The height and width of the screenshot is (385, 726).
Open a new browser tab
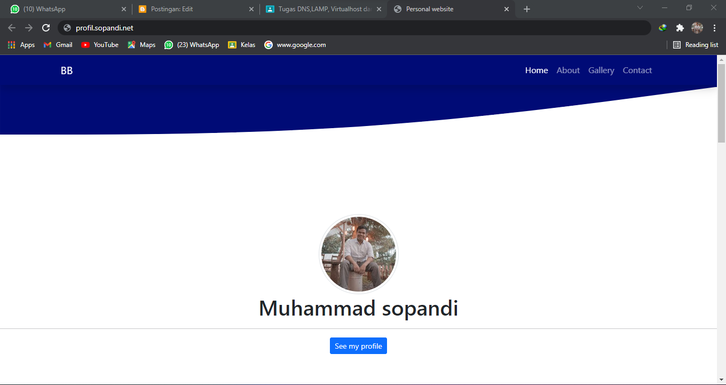[x=527, y=9]
